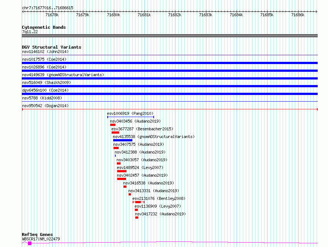The image size is (328, 247).
Task: Select the magenta WBSCR17 exon block
Action: (x=30, y=243)
